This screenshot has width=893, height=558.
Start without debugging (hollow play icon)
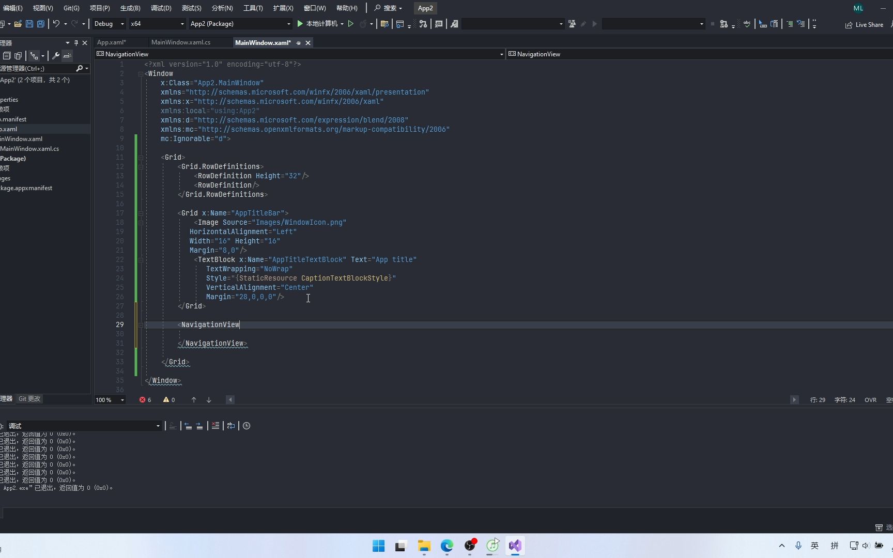[x=351, y=24]
